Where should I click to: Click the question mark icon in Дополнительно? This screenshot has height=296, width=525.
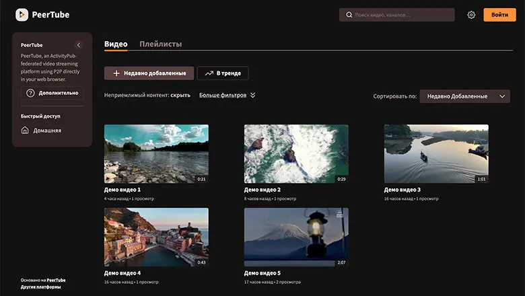30,93
